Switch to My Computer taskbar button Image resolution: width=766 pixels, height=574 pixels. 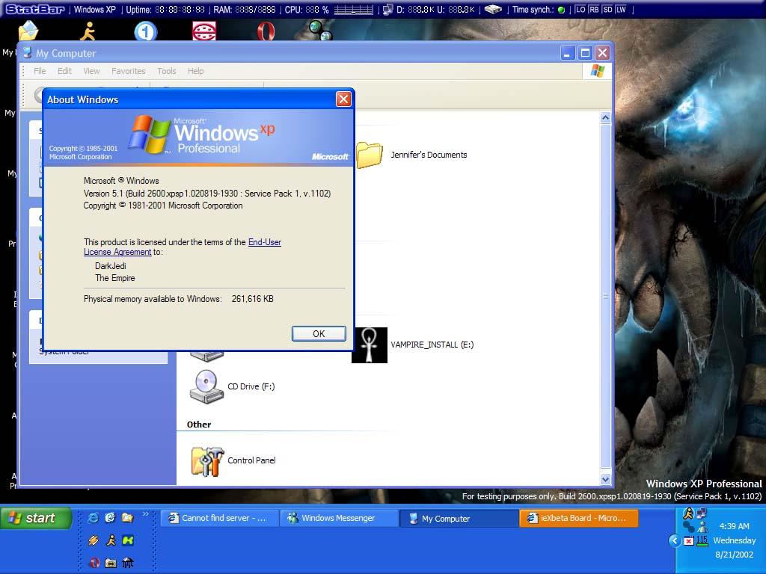click(x=459, y=519)
